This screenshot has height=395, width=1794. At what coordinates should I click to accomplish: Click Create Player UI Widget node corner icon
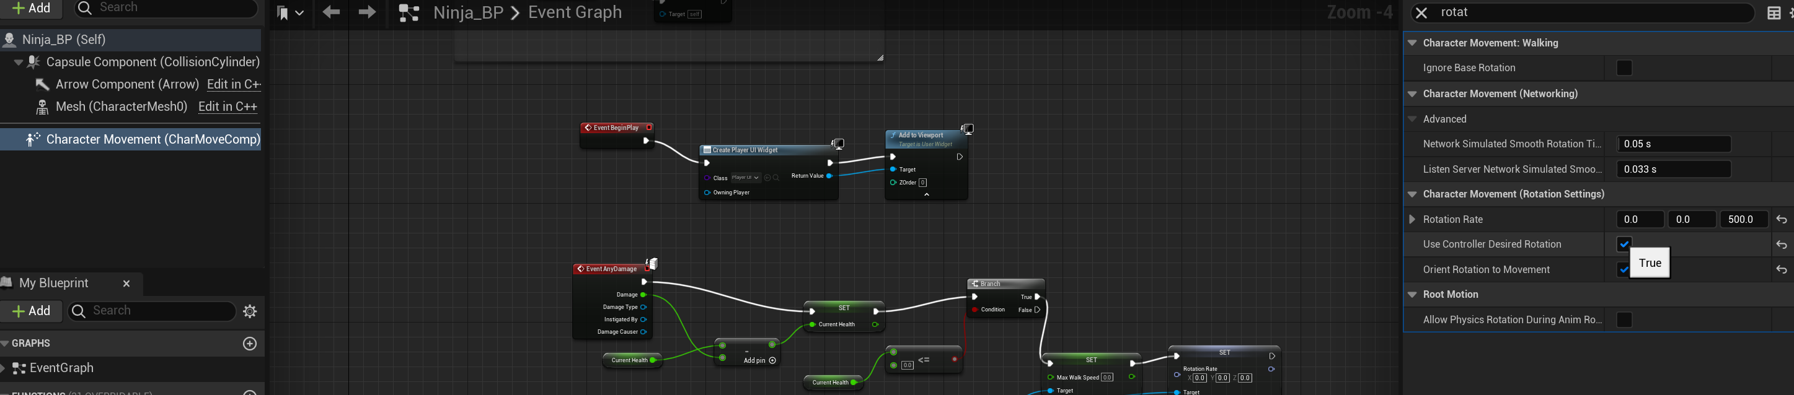839,144
